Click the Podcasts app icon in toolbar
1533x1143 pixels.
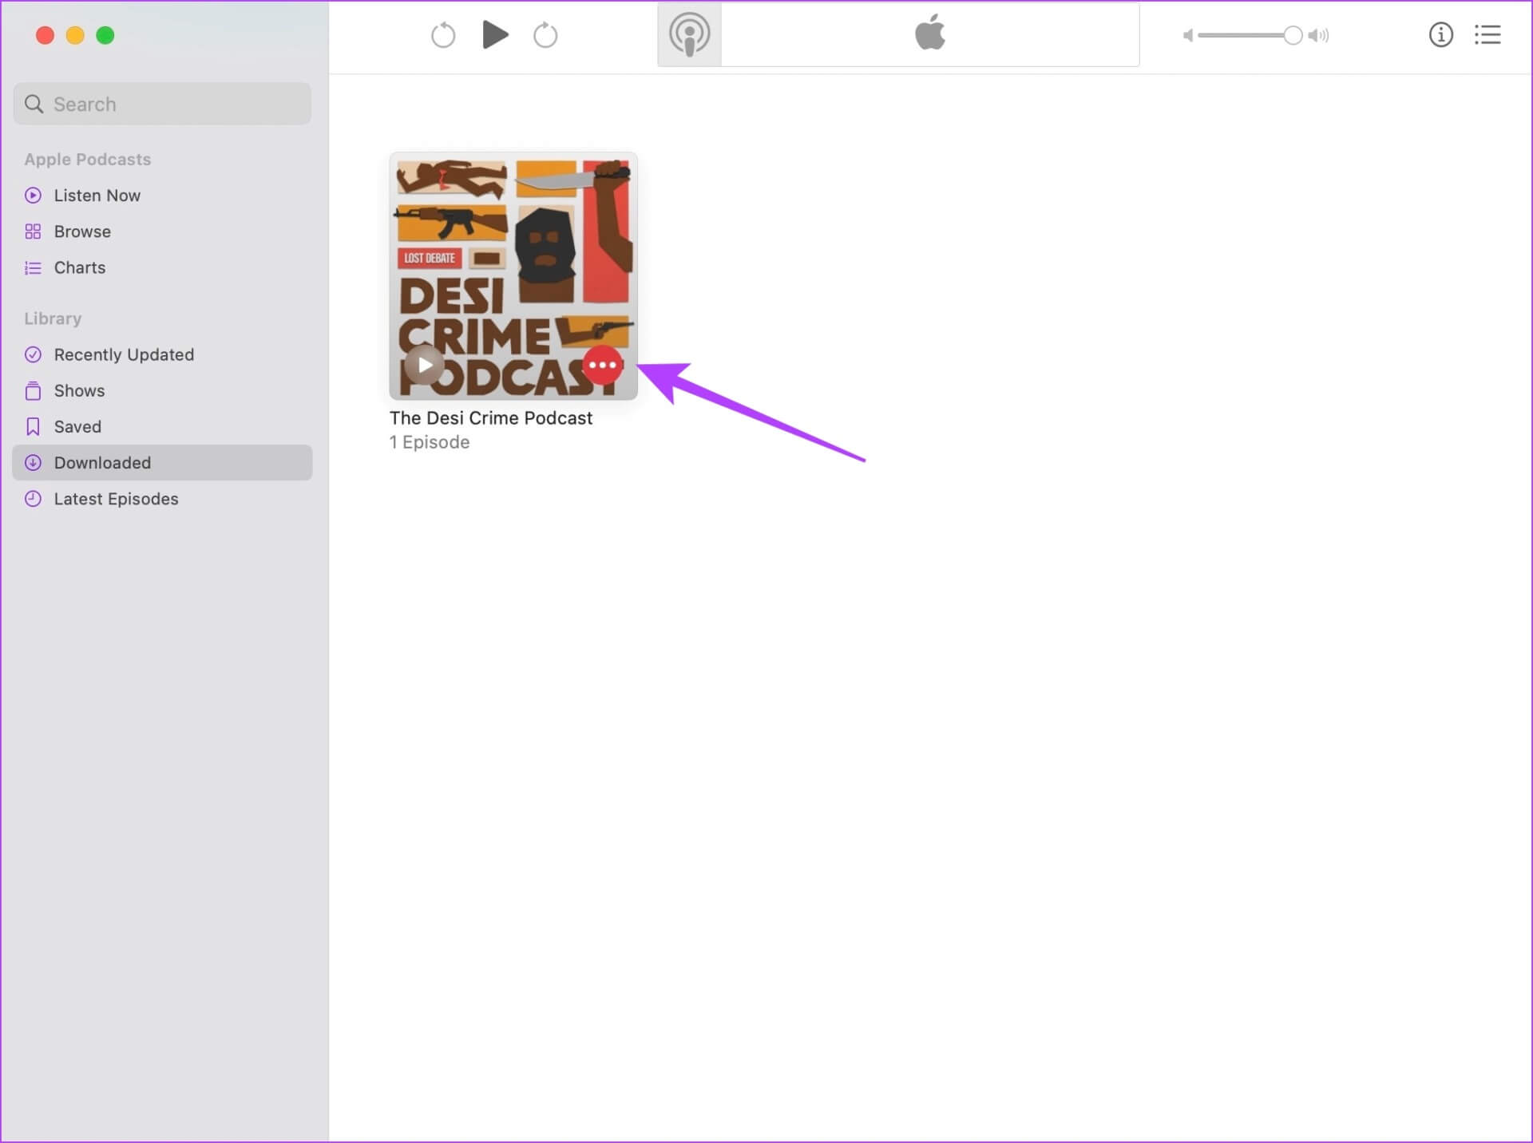coord(689,35)
